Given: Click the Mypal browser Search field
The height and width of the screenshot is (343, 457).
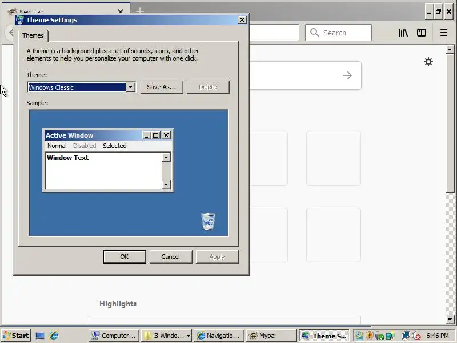Looking at the screenshot, I should point(338,33).
